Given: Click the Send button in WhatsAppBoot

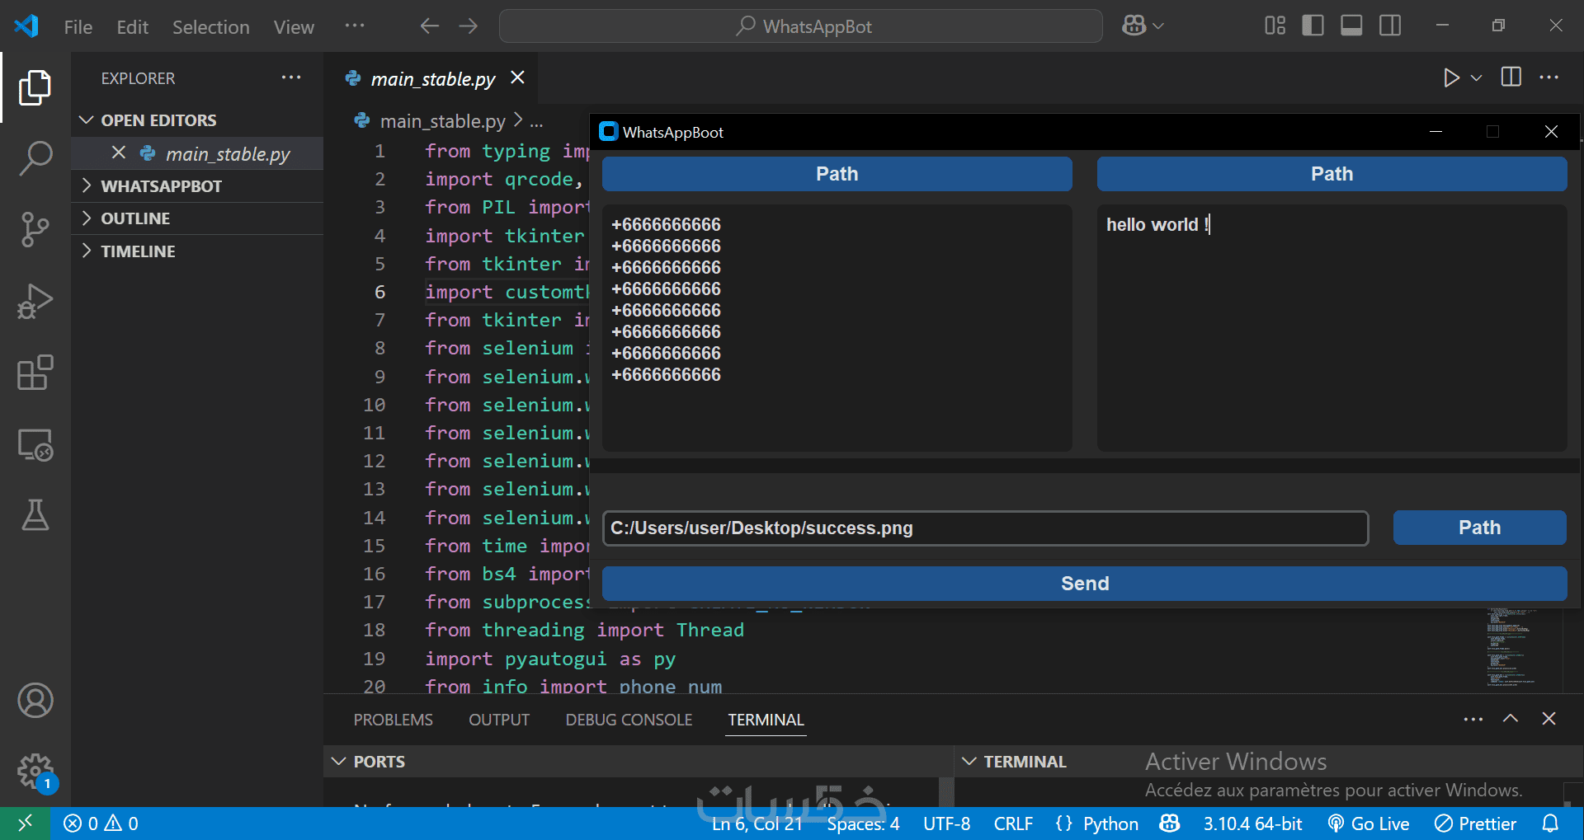Looking at the screenshot, I should 1084,584.
